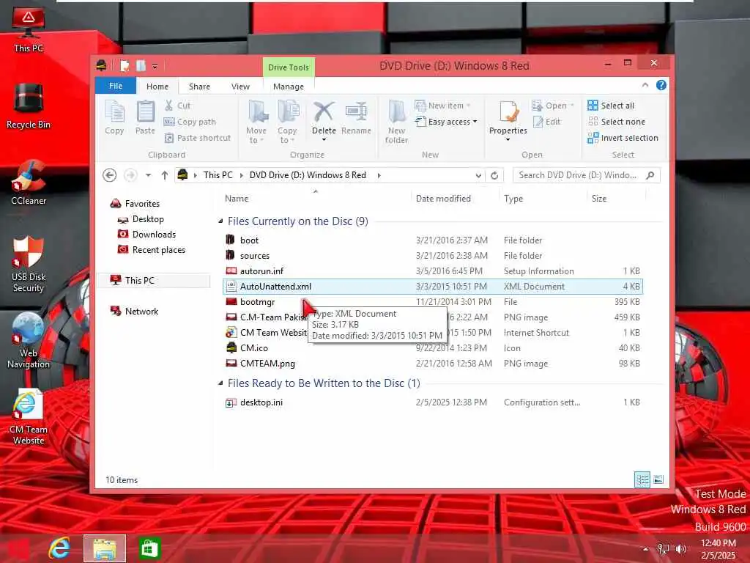The width and height of the screenshot is (750, 563).
Task: Click Select none in the ribbon
Action: (x=617, y=122)
